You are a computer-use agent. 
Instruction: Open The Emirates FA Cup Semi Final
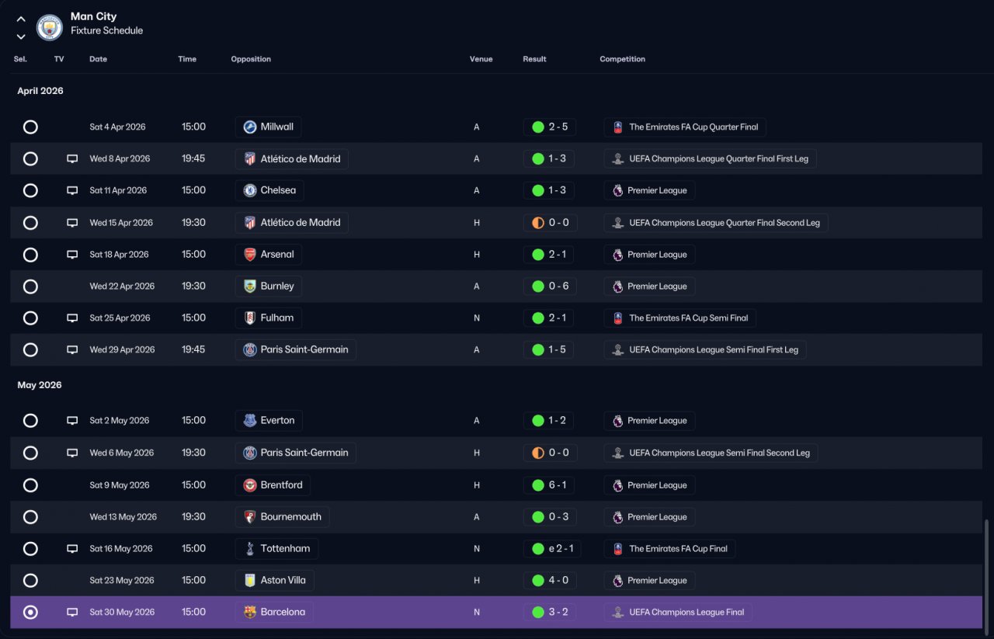[x=680, y=318]
